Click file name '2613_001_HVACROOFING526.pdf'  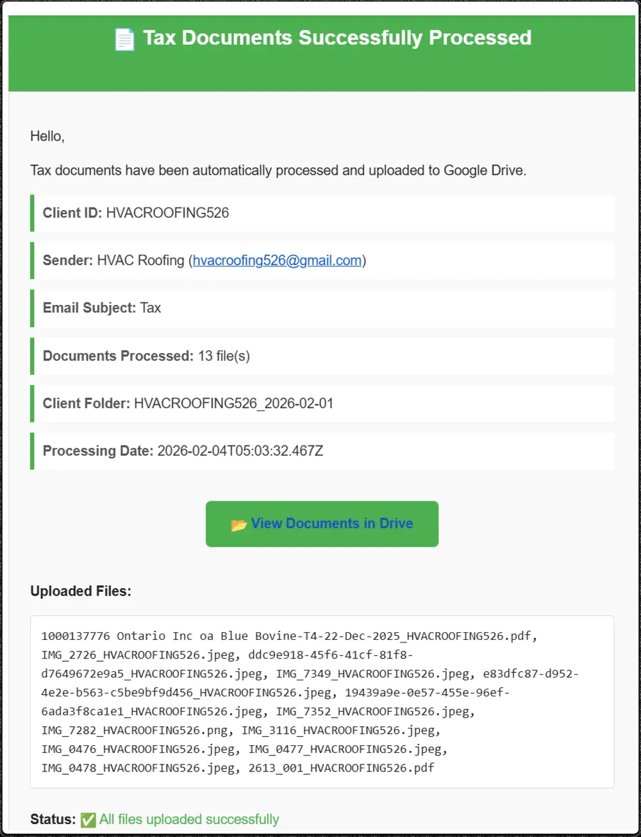point(342,768)
